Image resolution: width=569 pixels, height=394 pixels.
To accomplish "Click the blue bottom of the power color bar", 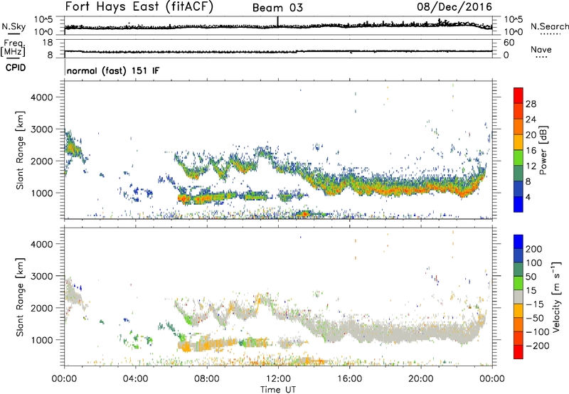I will tap(519, 204).
